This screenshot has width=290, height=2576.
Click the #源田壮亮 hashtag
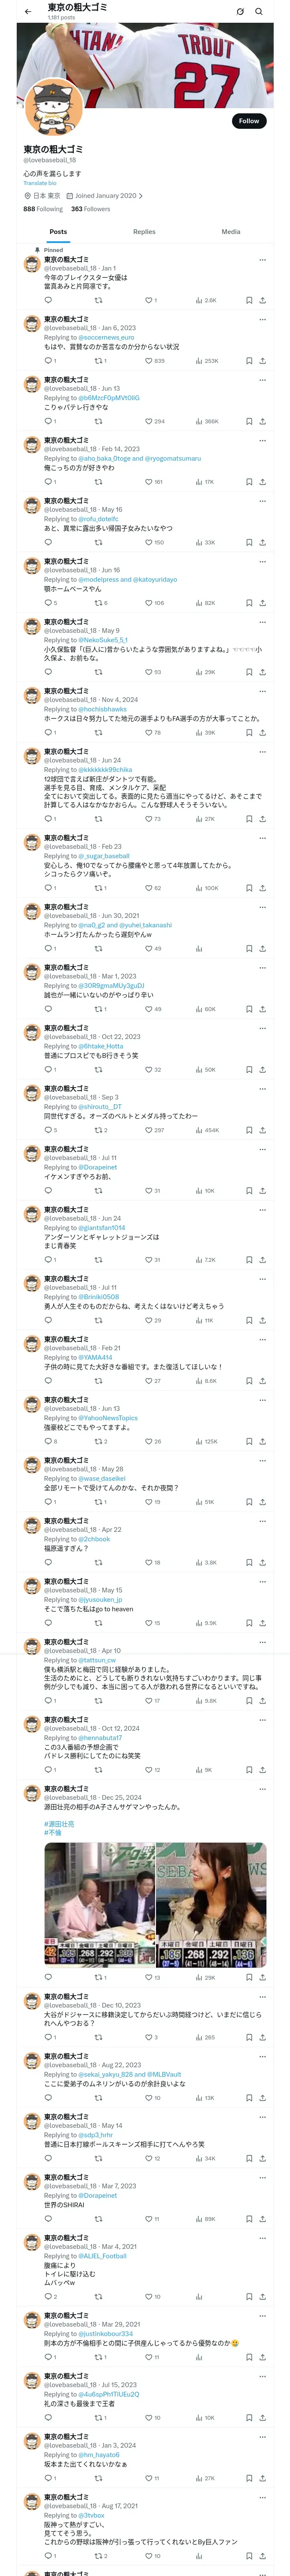58,1823
